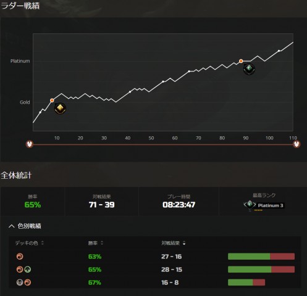
Task: Collapse the 色別戦績 section chevron
Action: click(11, 226)
